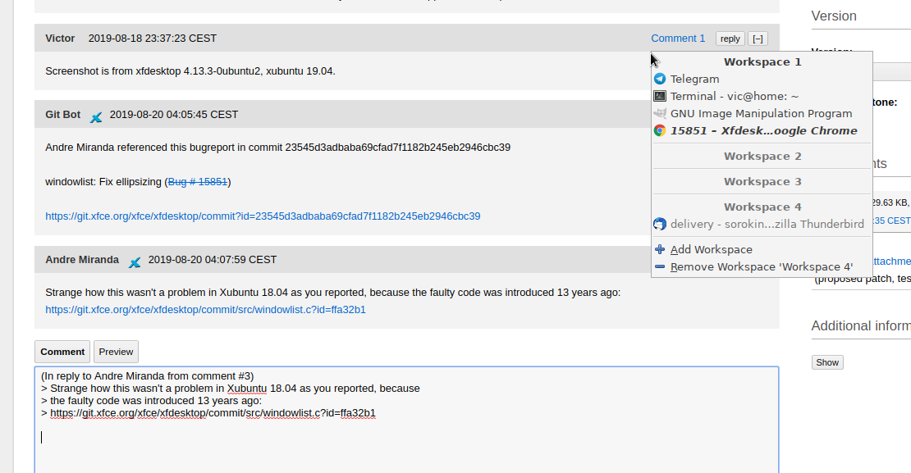The width and height of the screenshot is (911, 473).
Task: Click the Thunderbird icon in Workspace 4
Action: [660, 224]
